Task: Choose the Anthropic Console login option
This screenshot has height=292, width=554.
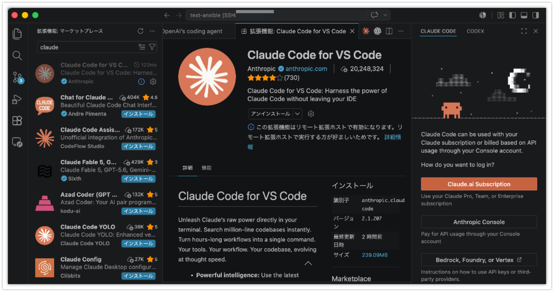Action: tap(479, 222)
